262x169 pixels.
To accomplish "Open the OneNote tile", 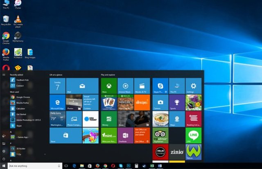I will (x=126, y=135).
